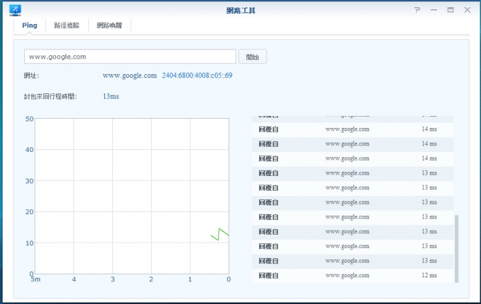This screenshot has height=304, width=481.
Task: Open the 路徑追蹤 traceroute tab
Action: click(x=67, y=25)
